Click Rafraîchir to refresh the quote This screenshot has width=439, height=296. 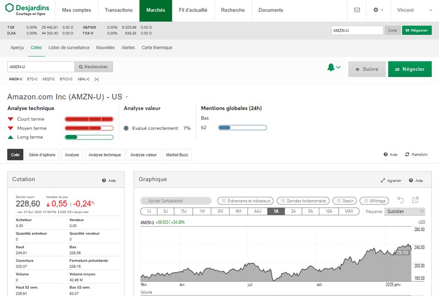point(416,155)
